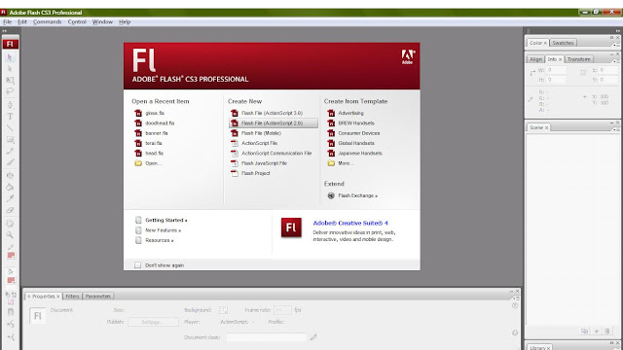Click the Duplicate Scene icon

[x=584, y=331]
